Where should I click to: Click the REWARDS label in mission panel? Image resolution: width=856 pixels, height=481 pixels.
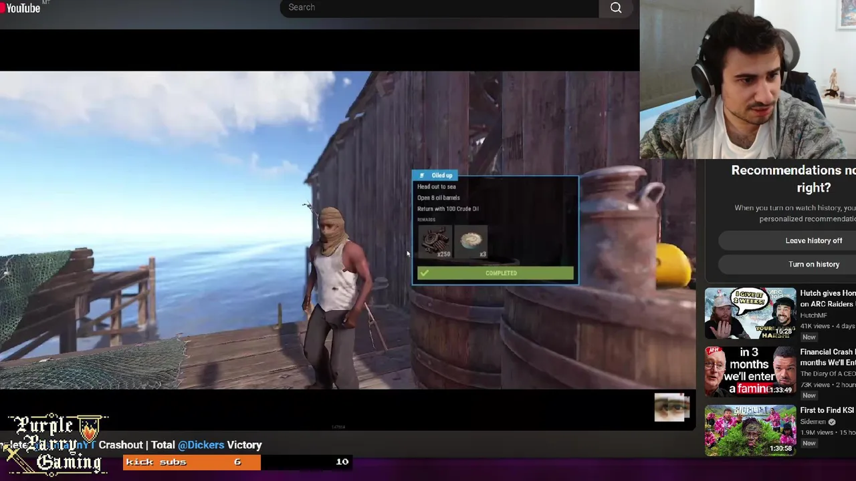(426, 220)
